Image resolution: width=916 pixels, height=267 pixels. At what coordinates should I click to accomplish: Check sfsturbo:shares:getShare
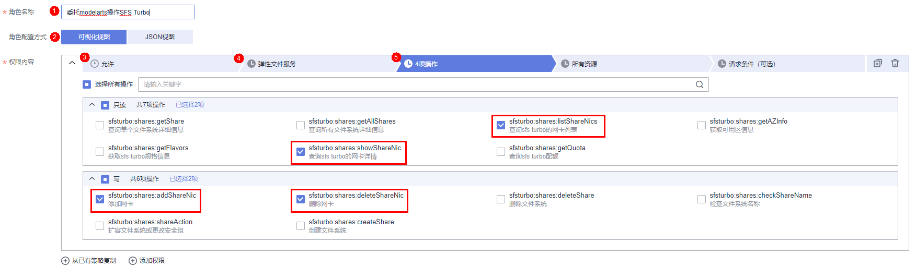click(x=100, y=125)
